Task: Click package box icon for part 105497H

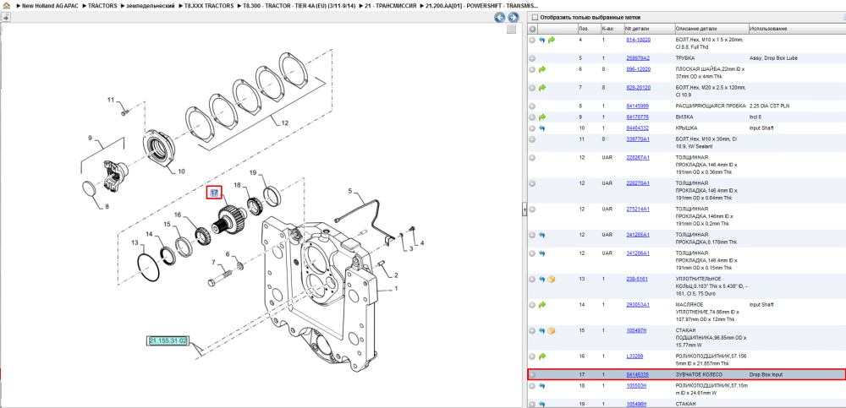Action: (552, 330)
